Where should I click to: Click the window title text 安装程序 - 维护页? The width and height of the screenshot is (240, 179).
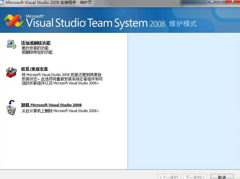(76, 3)
